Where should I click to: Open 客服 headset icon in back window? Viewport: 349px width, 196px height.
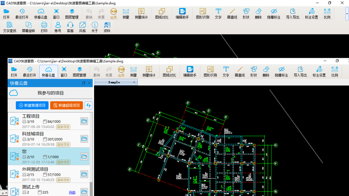tap(70, 27)
